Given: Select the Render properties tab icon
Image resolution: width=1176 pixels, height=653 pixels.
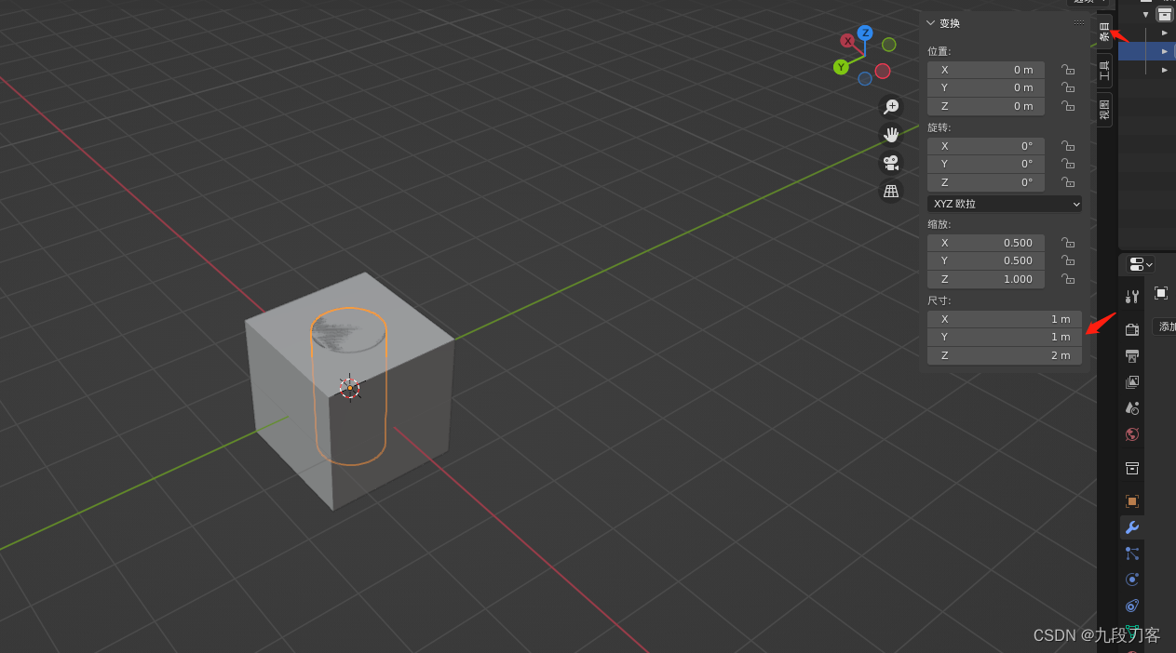Looking at the screenshot, I should tap(1132, 328).
